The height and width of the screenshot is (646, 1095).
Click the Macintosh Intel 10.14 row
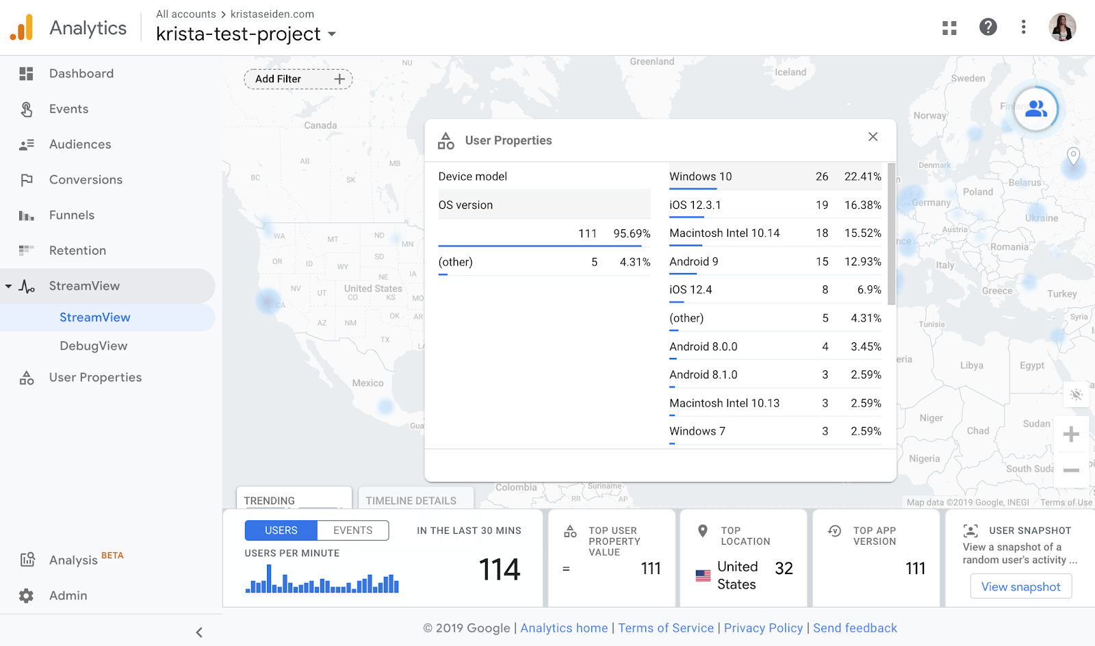click(x=775, y=233)
